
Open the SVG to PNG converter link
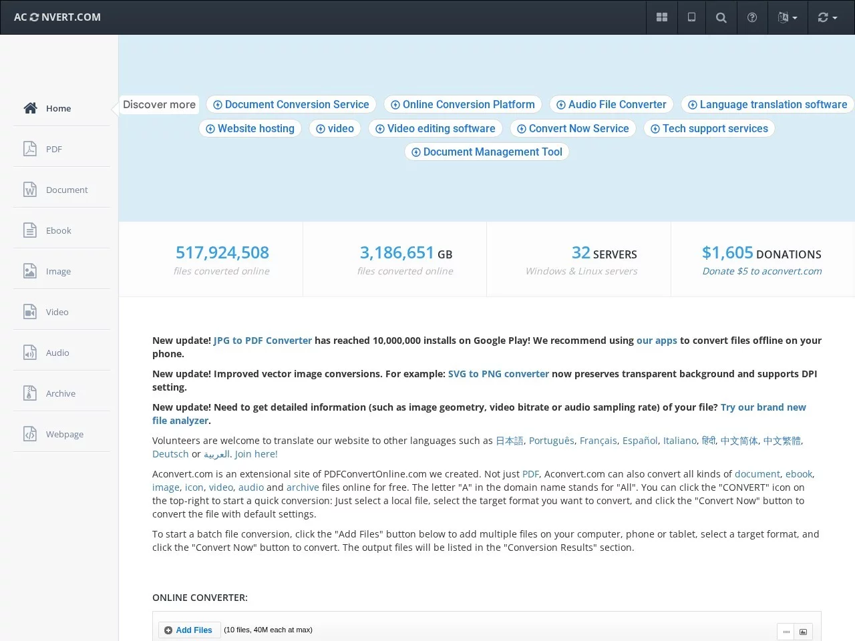click(x=498, y=374)
